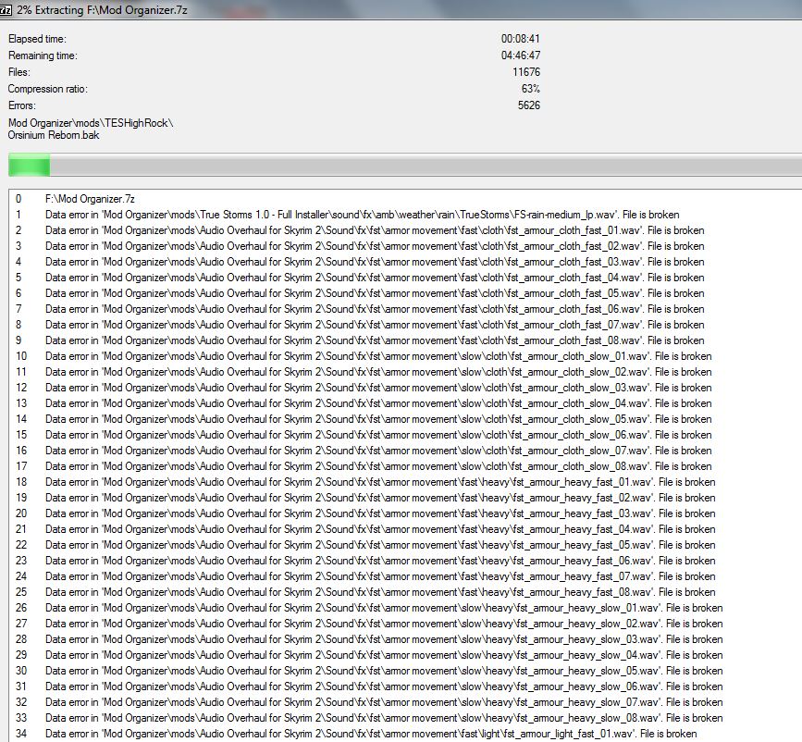The image size is (802, 742).
Task: Select the title "2% Extracting F:\Mod Organizer.7z"
Action: click(x=102, y=10)
